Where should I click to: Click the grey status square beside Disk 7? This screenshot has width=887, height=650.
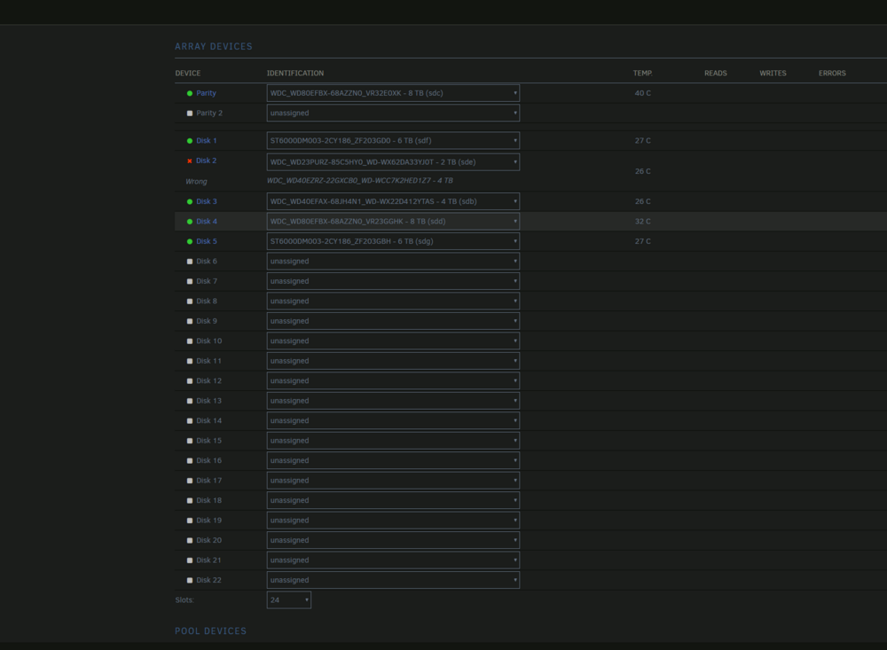click(x=190, y=281)
